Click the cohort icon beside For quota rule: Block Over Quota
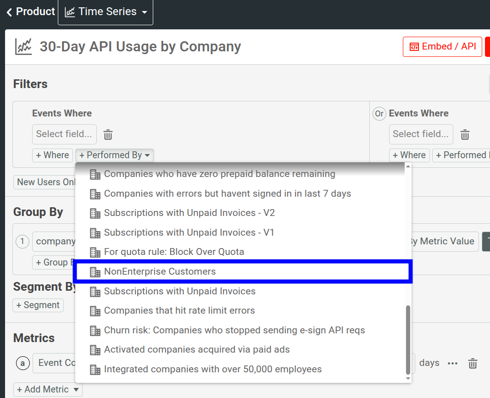490x398 pixels. pyautogui.click(x=95, y=252)
